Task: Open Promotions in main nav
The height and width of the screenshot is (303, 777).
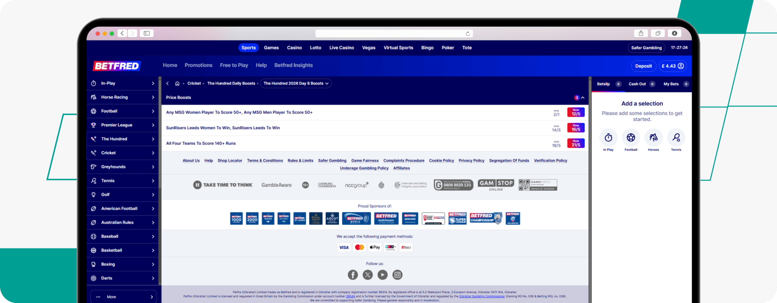Action: (199, 65)
